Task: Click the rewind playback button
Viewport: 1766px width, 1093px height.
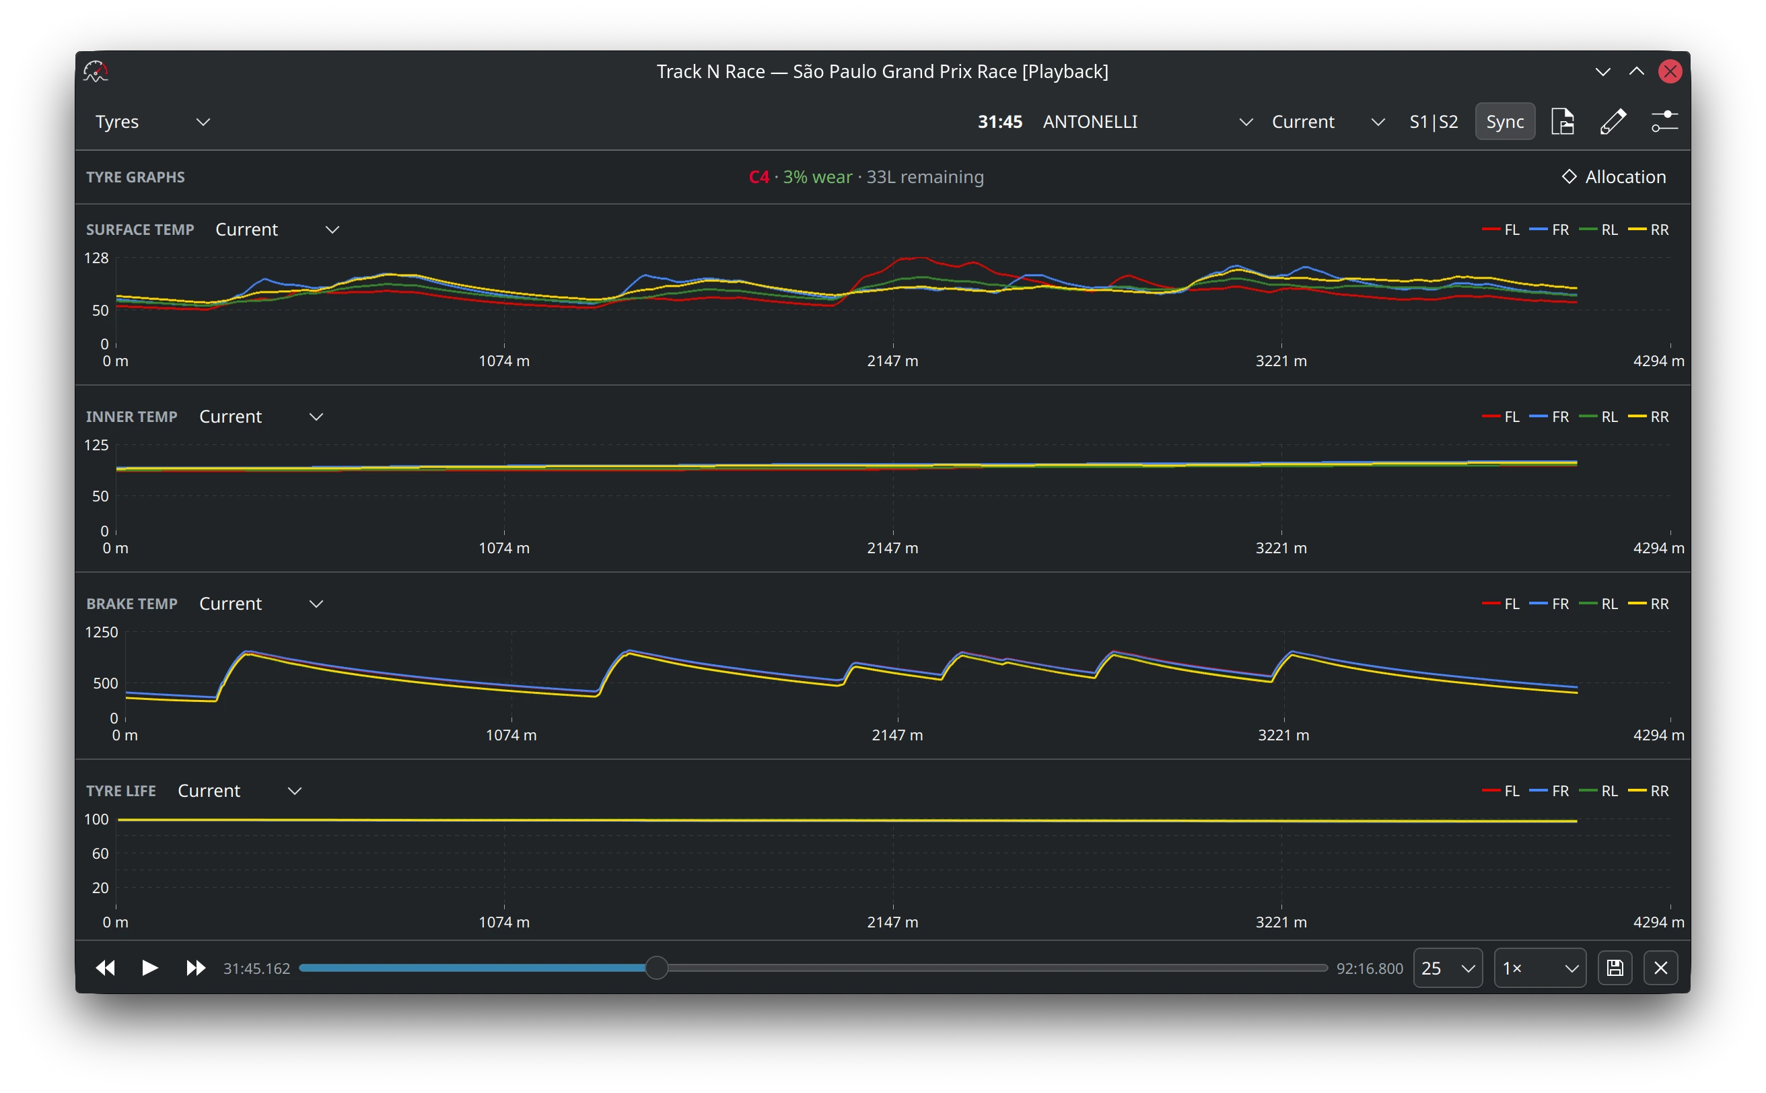Action: point(106,967)
